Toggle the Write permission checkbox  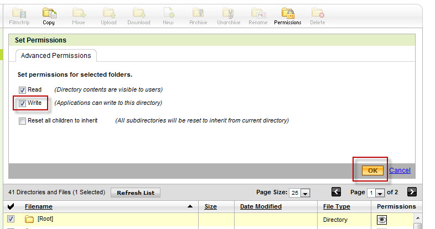click(22, 103)
